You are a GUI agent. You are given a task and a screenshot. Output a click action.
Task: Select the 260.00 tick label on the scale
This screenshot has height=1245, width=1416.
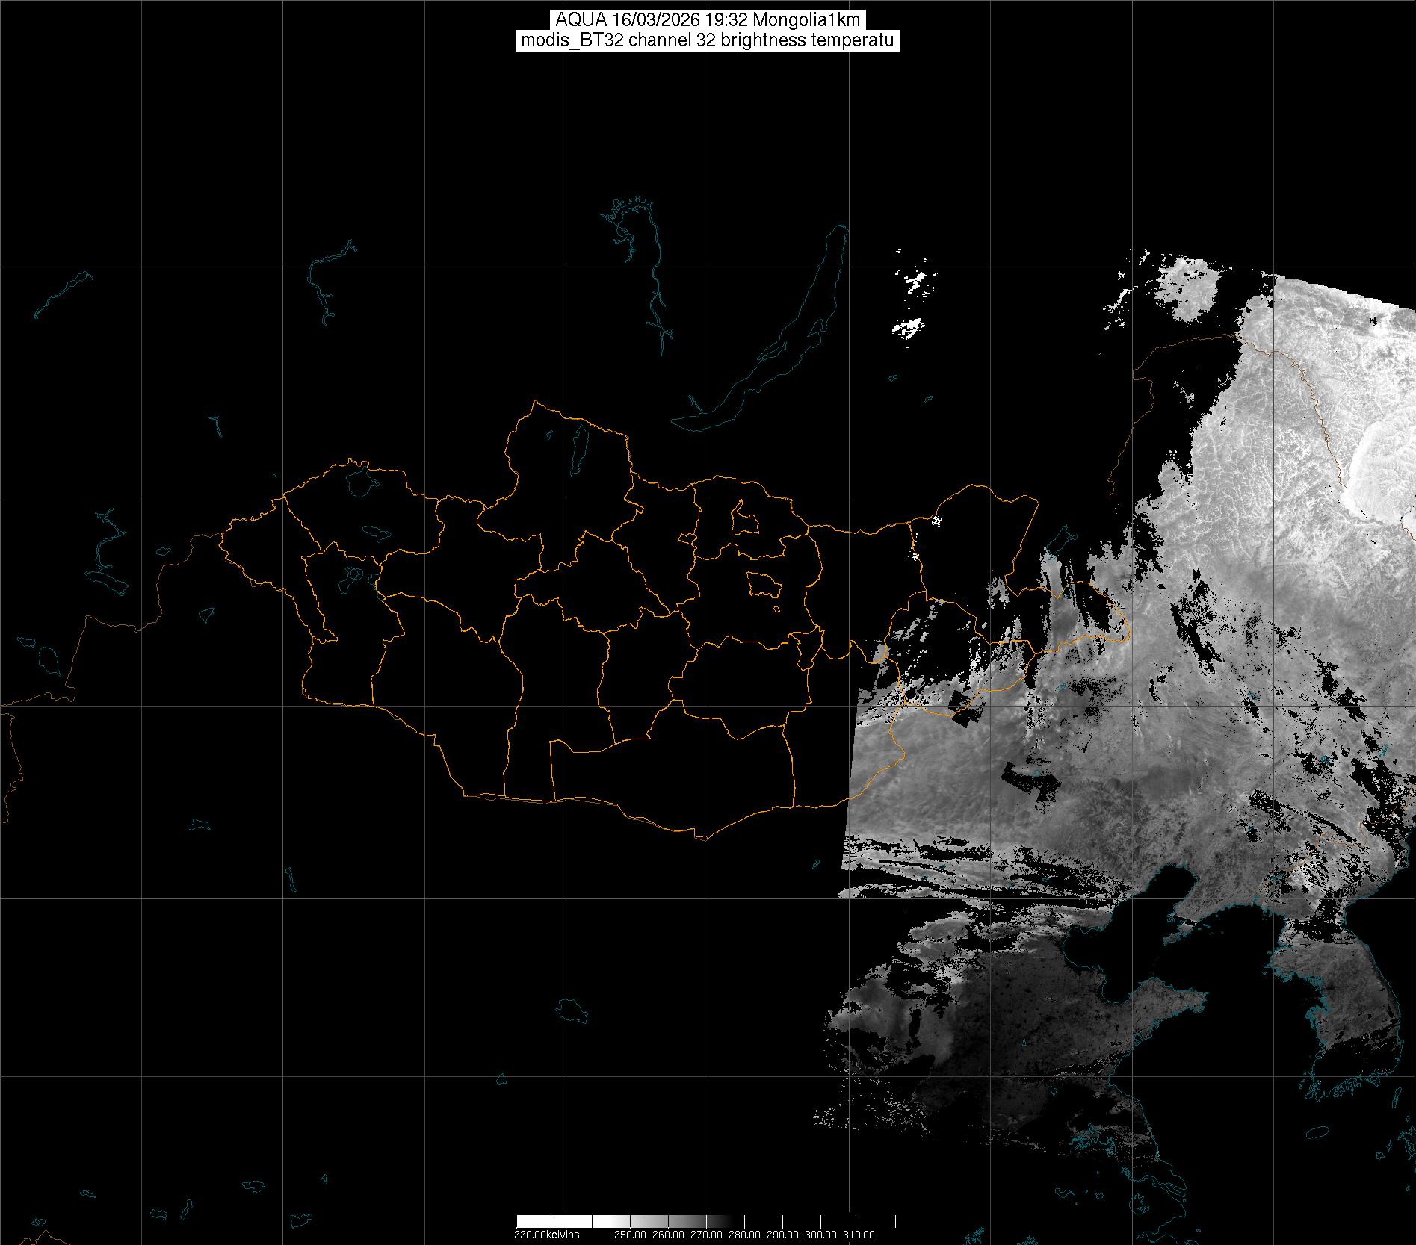coord(669,1235)
